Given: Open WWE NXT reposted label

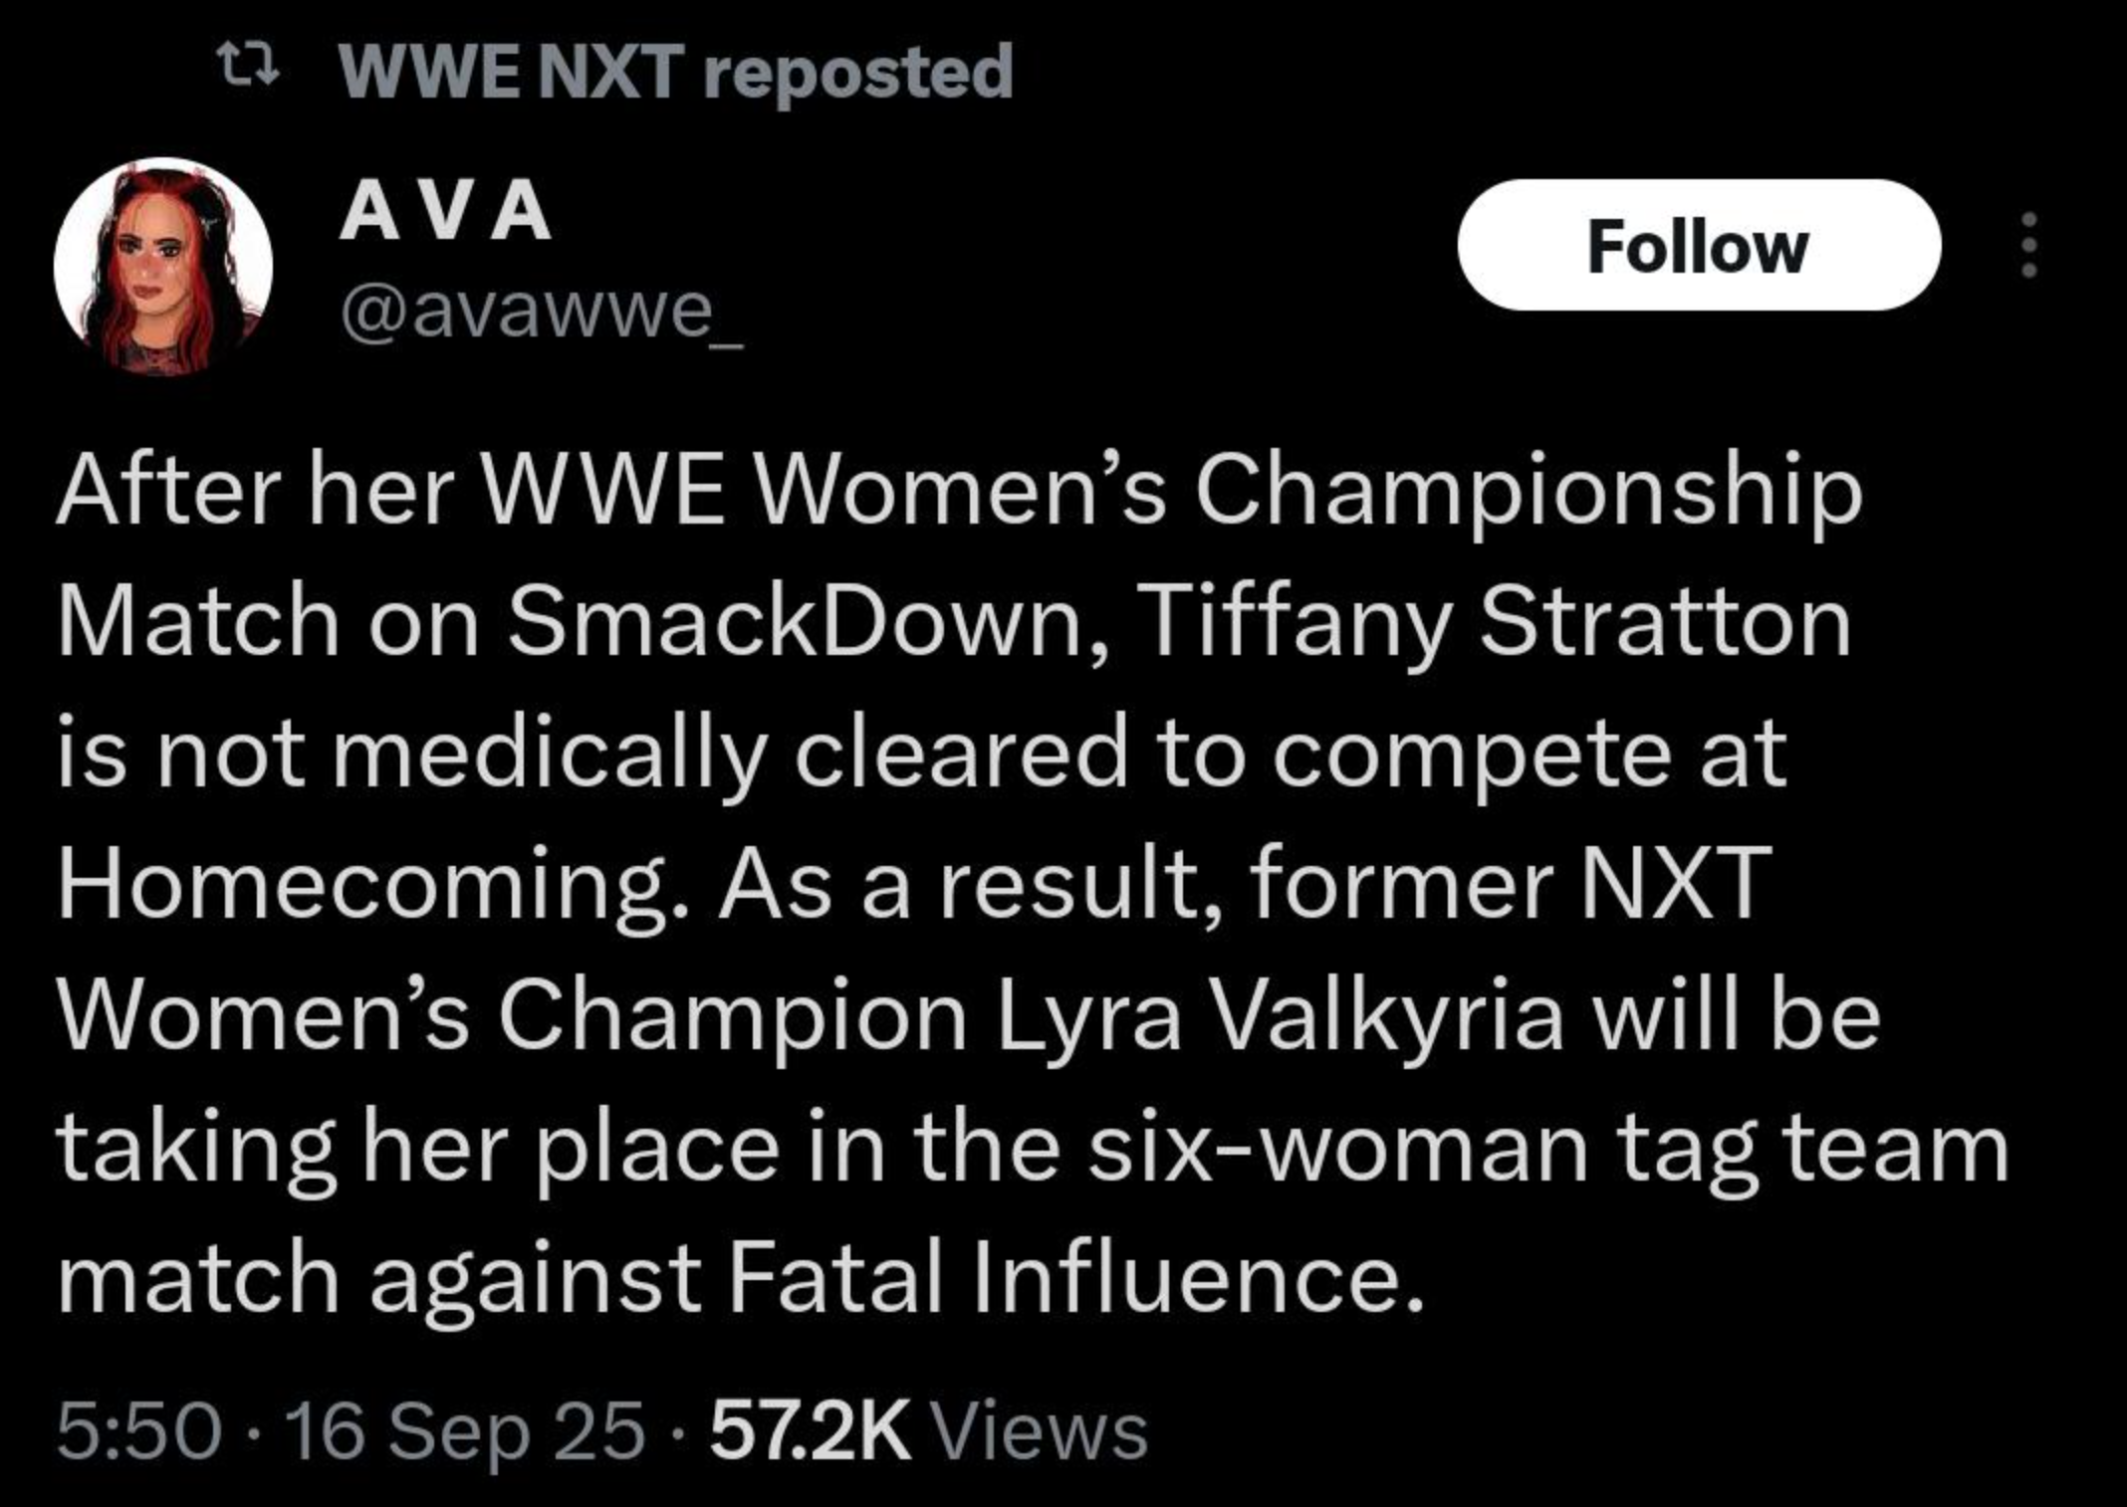Looking at the screenshot, I should [676, 72].
